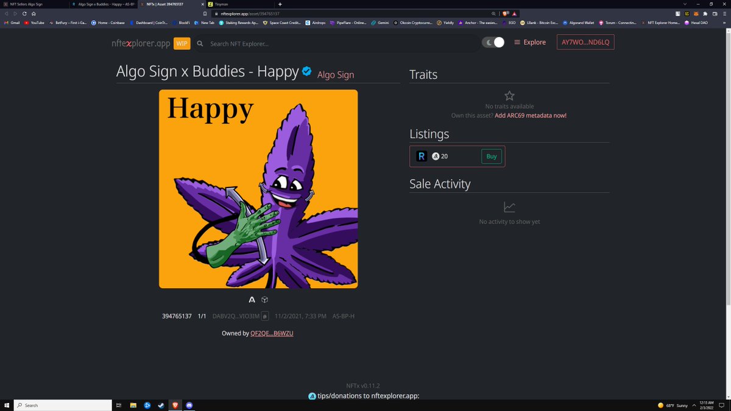Expand the bookmarks overflow chevron
Viewport: 731px width, 411px height.
click(x=724, y=23)
